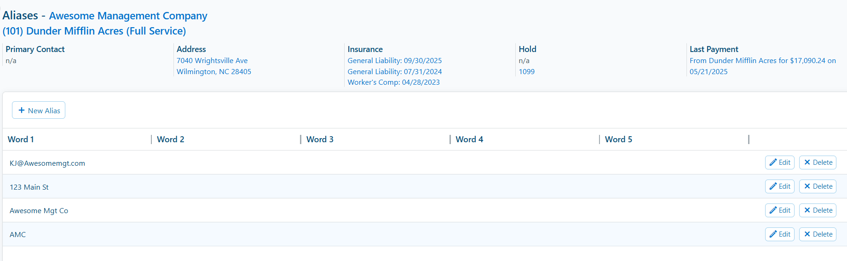The image size is (847, 261).
Task: Open Awesome Management Company link
Action: click(128, 16)
